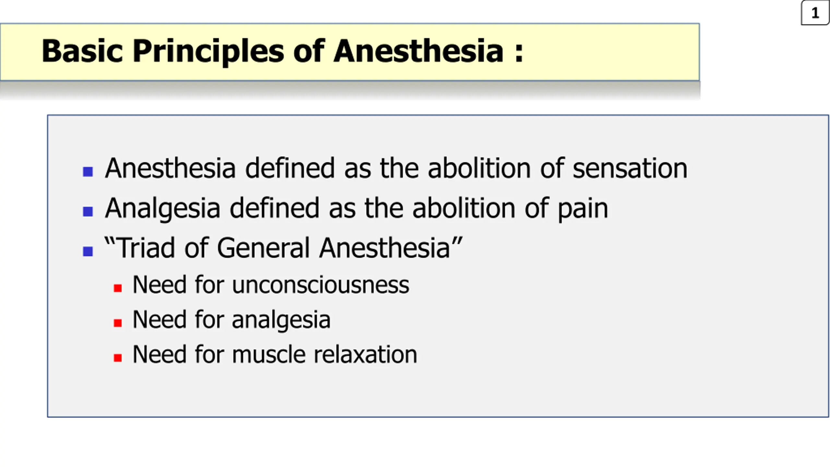This screenshot has height=467, width=830.
Task: Select the title Basic Principles of Anesthesia
Action: [282, 51]
